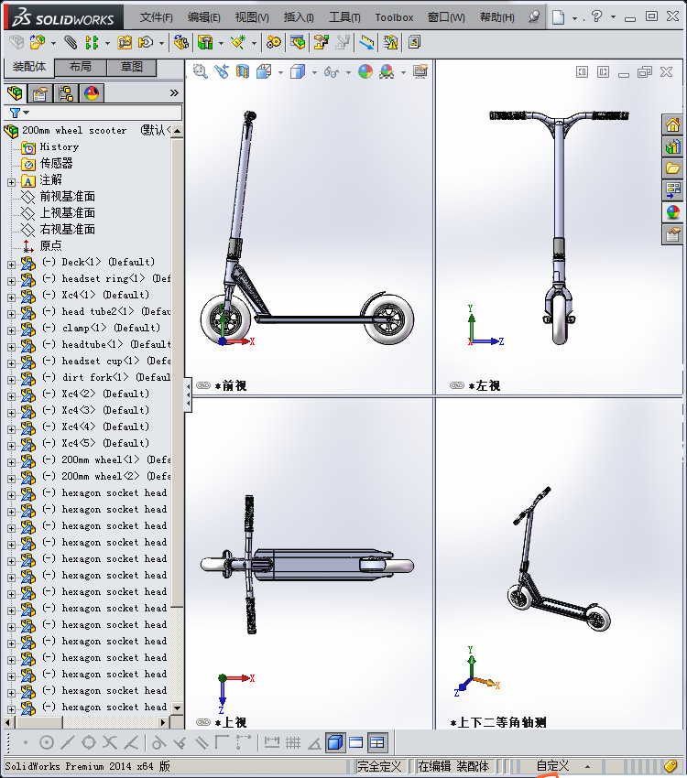
Task: Toggle the grid snap icon
Action: (x=293, y=743)
